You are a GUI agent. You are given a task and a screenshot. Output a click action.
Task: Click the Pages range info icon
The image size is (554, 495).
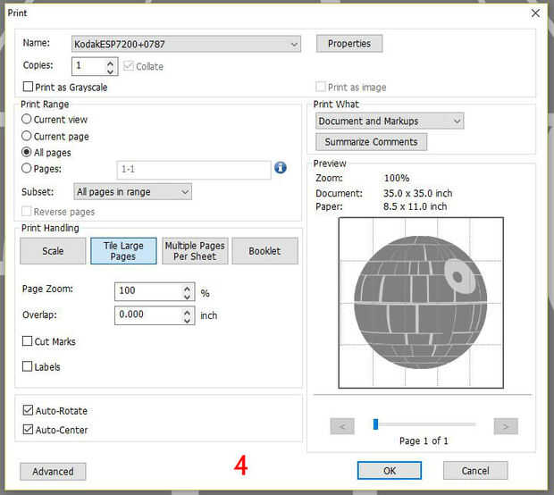tap(281, 167)
